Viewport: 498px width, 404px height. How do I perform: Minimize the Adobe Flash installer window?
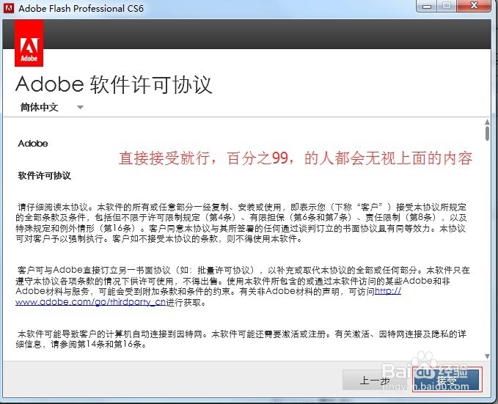click(x=427, y=6)
